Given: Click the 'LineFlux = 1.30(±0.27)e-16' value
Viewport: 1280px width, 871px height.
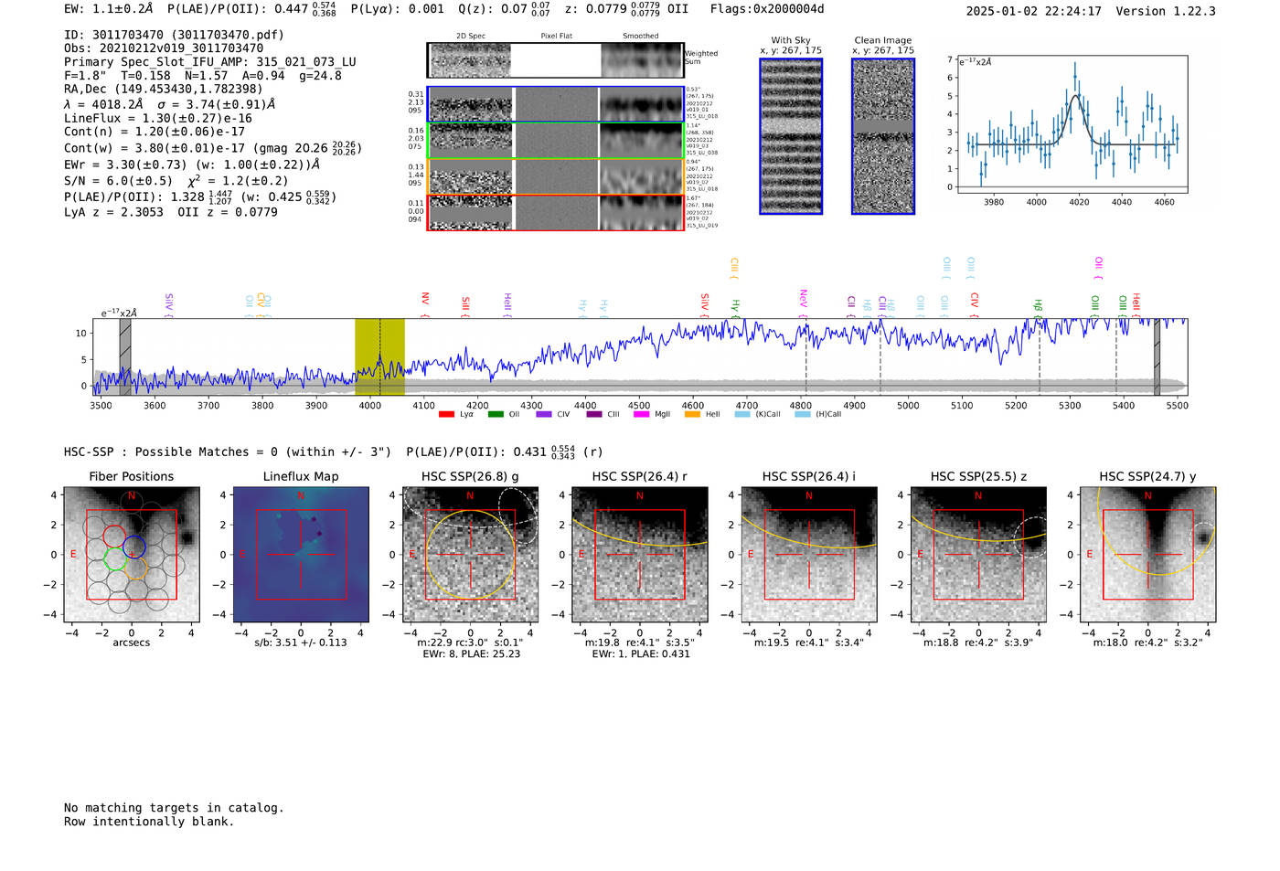Looking at the screenshot, I should click(x=158, y=118).
